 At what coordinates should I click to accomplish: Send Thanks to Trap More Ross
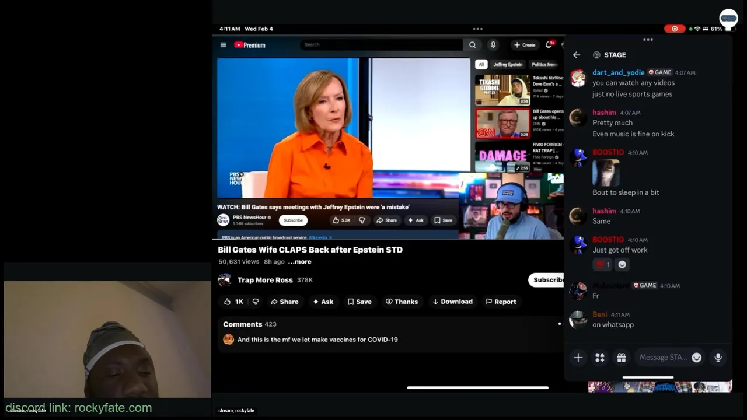click(x=402, y=302)
